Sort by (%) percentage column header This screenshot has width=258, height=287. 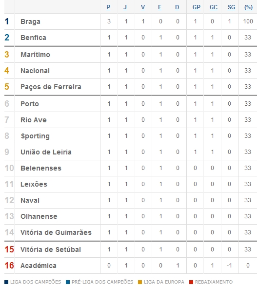click(x=248, y=7)
